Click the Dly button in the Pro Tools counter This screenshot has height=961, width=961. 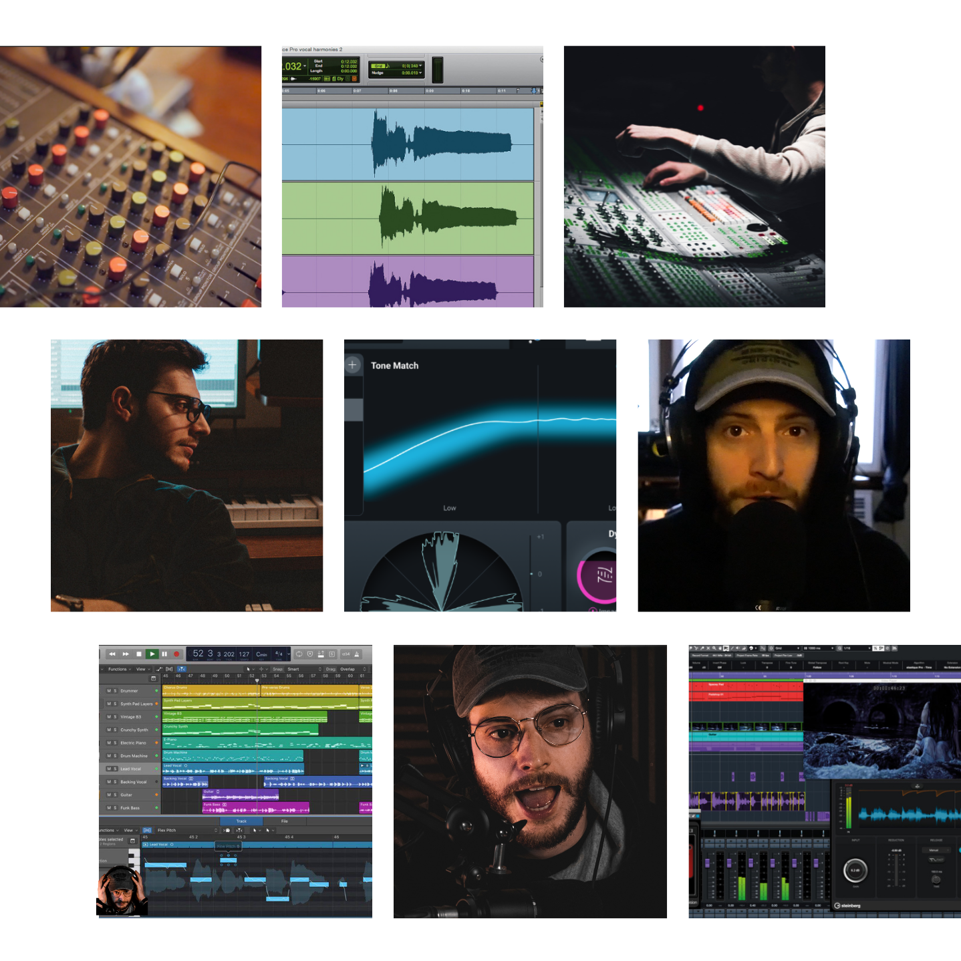click(x=341, y=80)
